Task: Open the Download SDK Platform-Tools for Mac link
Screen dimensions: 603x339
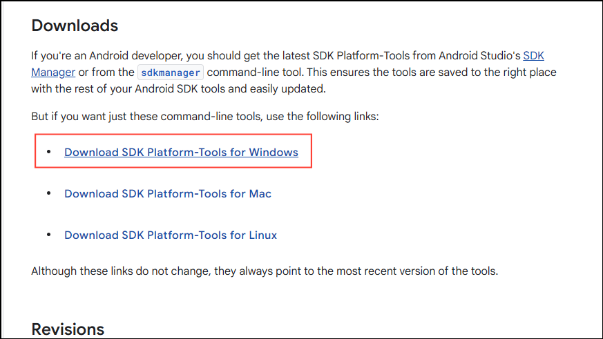Action: click(168, 193)
